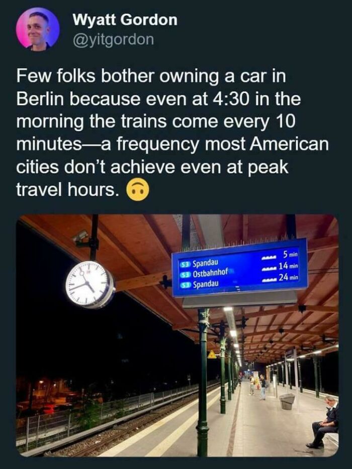Click the 24 min arrival time
This screenshot has height=469, width=352.
pos(289,278)
